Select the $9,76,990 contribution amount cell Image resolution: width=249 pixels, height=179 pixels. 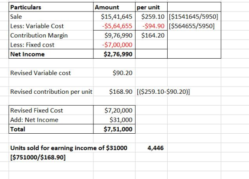tap(114, 35)
